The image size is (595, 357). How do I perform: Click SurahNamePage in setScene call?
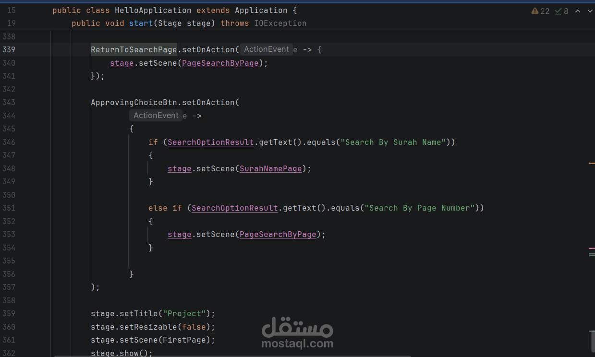pyautogui.click(x=271, y=168)
